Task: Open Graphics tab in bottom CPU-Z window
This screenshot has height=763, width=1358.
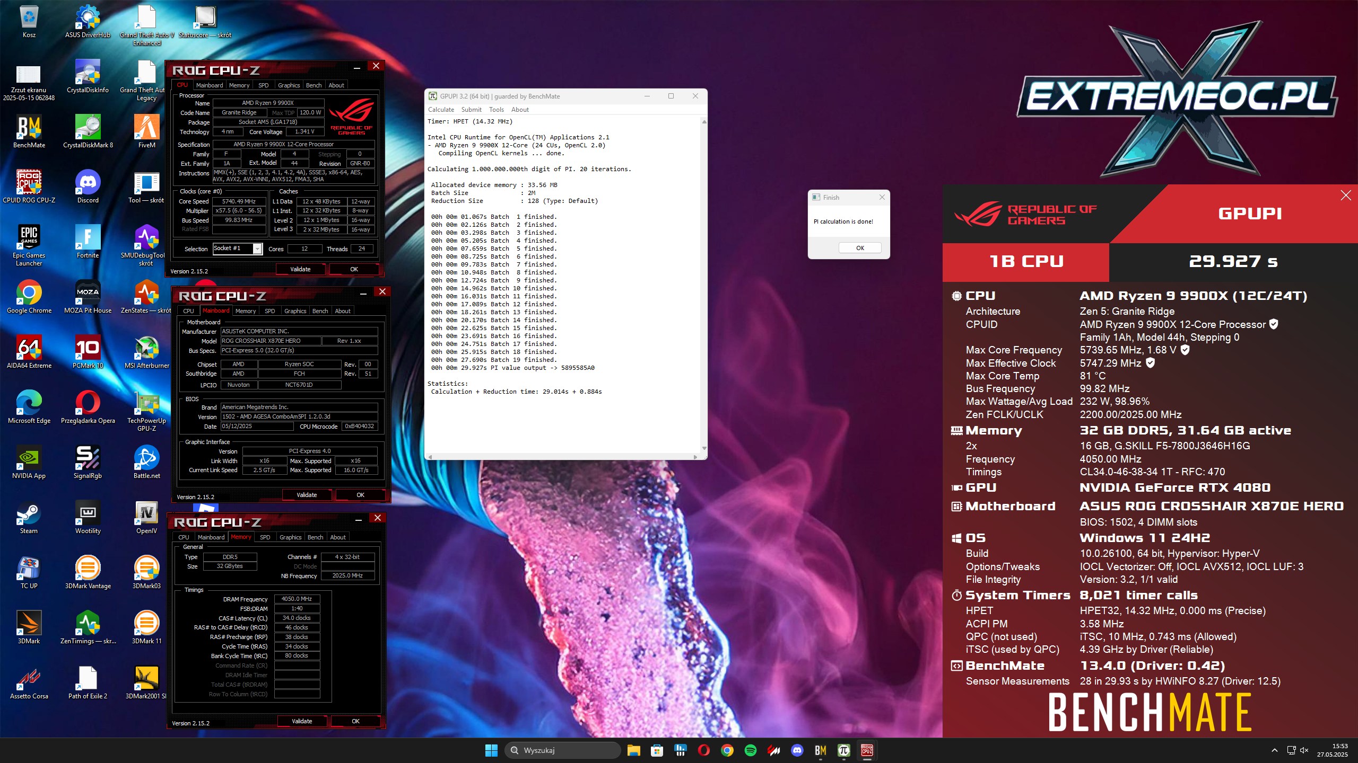Action: point(290,537)
